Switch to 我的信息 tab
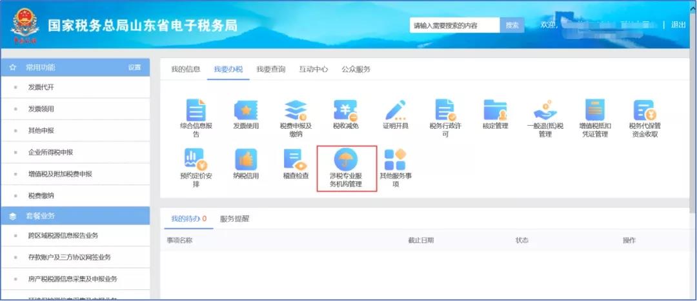 (186, 69)
